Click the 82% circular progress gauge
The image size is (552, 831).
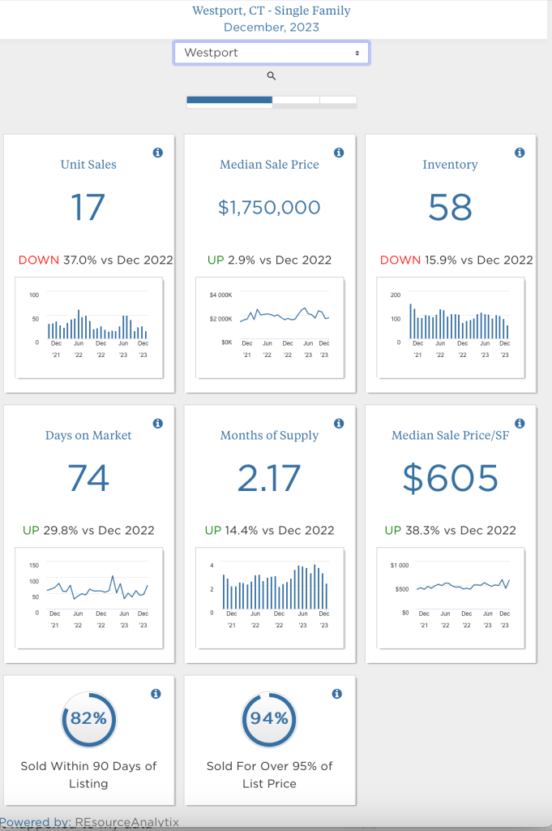[89, 718]
